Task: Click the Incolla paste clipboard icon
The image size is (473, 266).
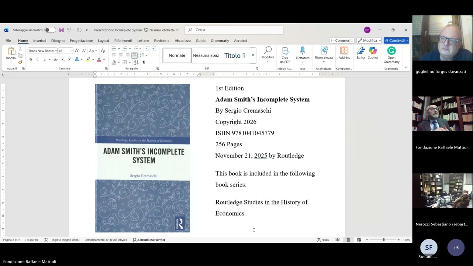Action: (x=11, y=51)
